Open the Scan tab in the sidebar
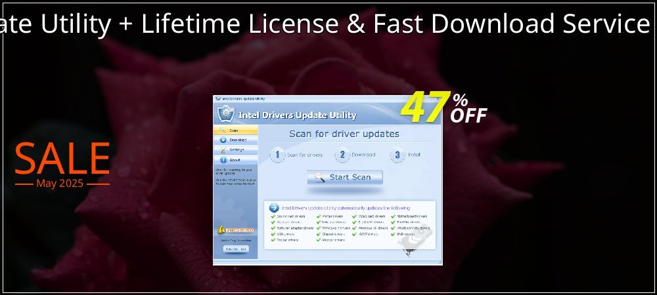This screenshot has height=295, width=657. 235,130
